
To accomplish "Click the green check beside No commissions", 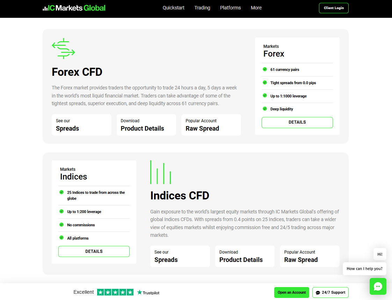I will pyautogui.click(x=61, y=225).
